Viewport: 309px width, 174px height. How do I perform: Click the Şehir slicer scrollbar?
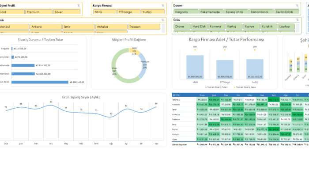[163, 28]
